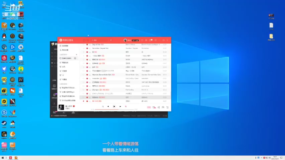Viewport: 285px width, 160px height.
Task: Mute with the volume speaker icon
Action: 159,107
